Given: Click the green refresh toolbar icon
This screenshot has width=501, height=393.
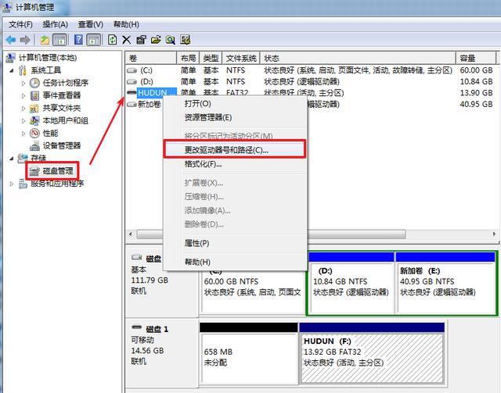Looking at the screenshot, I should (112, 40).
